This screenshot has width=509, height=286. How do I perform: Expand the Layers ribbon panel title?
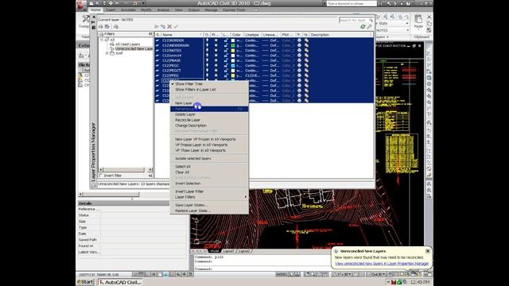coord(383,37)
